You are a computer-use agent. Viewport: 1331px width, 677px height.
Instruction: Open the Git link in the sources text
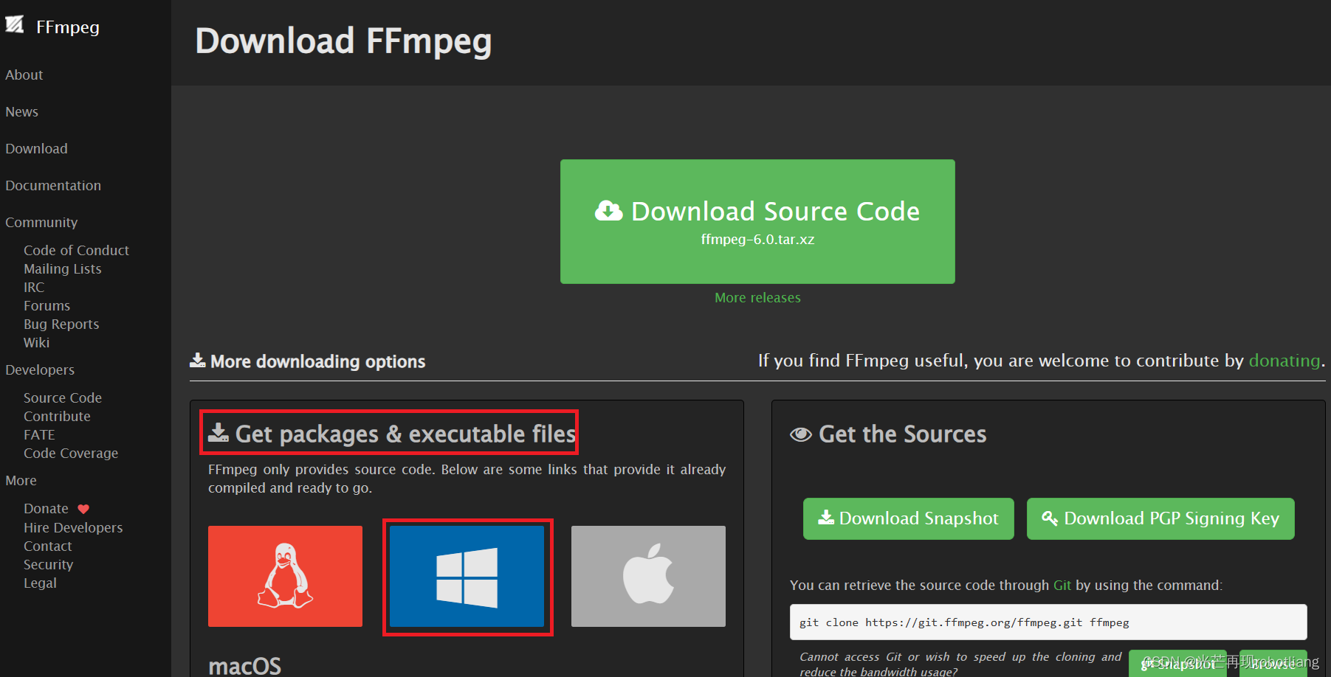click(1062, 585)
